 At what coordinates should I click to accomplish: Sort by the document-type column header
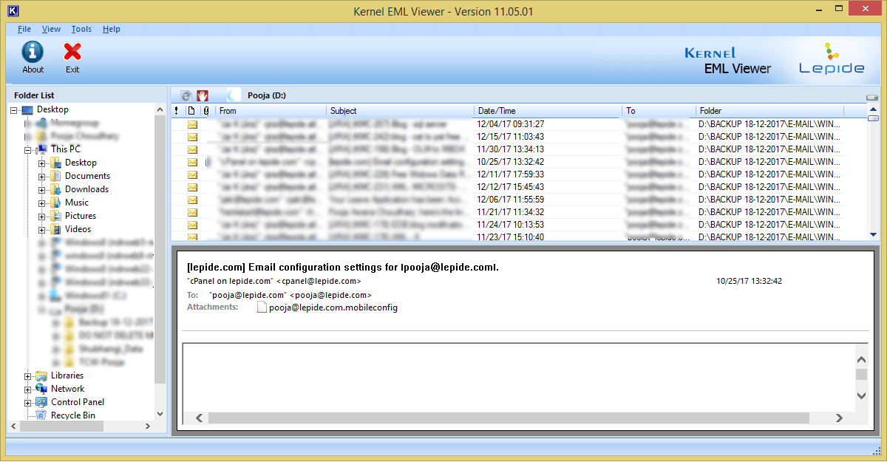coord(191,111)
